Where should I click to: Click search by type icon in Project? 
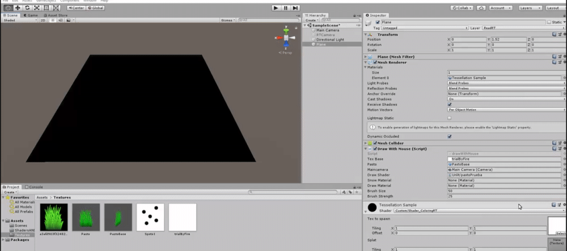pyautogui.click(x=344, y=192)
